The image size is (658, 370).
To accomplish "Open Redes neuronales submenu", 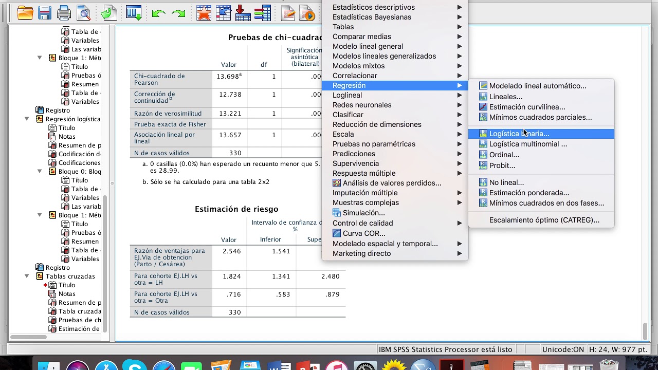I will point(395,105).
